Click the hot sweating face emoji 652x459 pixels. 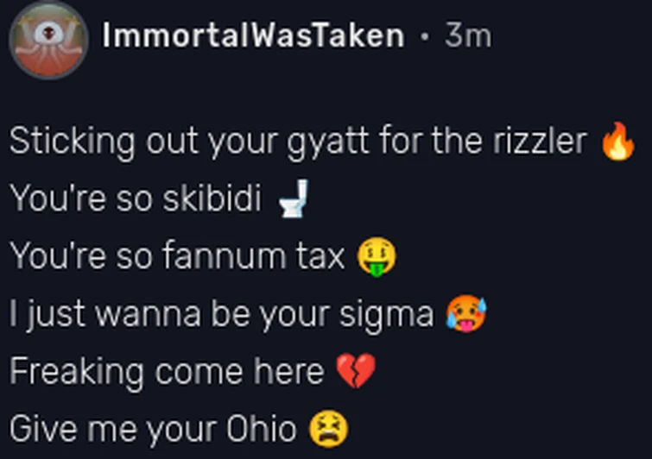(x=466, y=315)
